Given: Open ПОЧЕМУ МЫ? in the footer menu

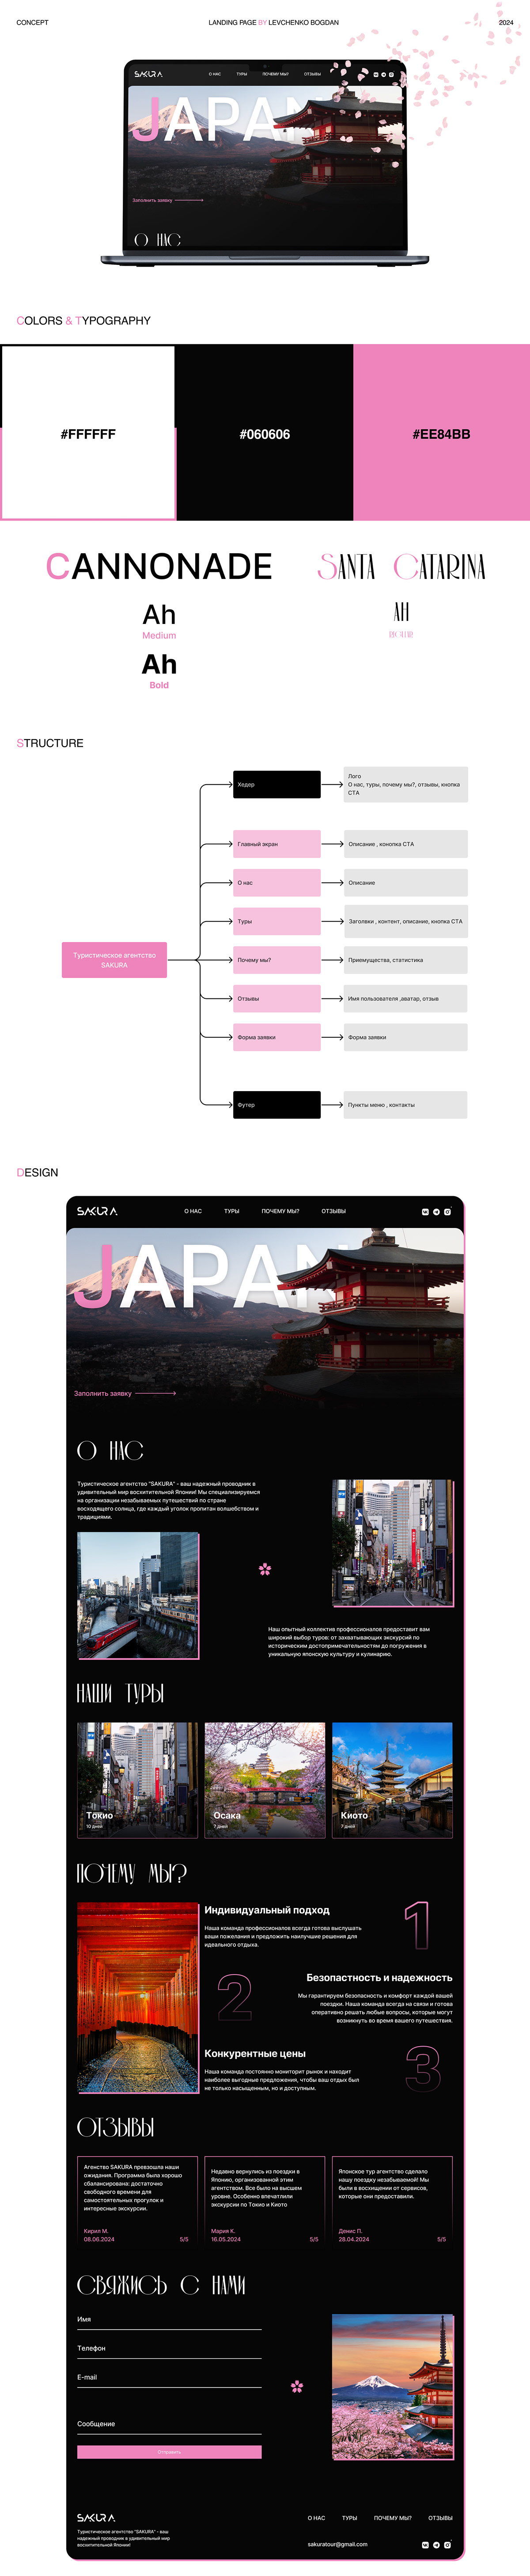Looking at the screenshot, I should coord(393,2518).
